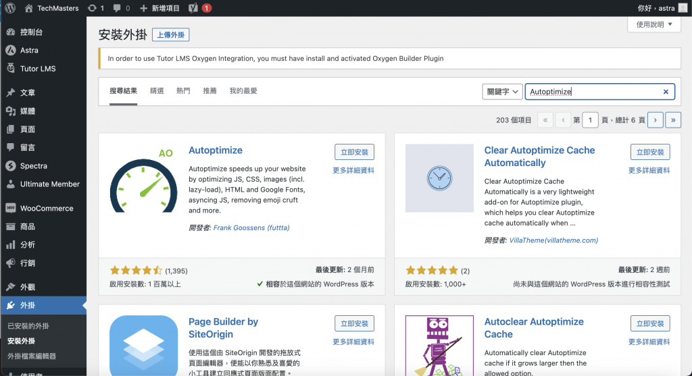This screenshot has width=692, height=376.
Task: Open VillaTheme(villatheme.com) developer link
Action: pos(553,240)
